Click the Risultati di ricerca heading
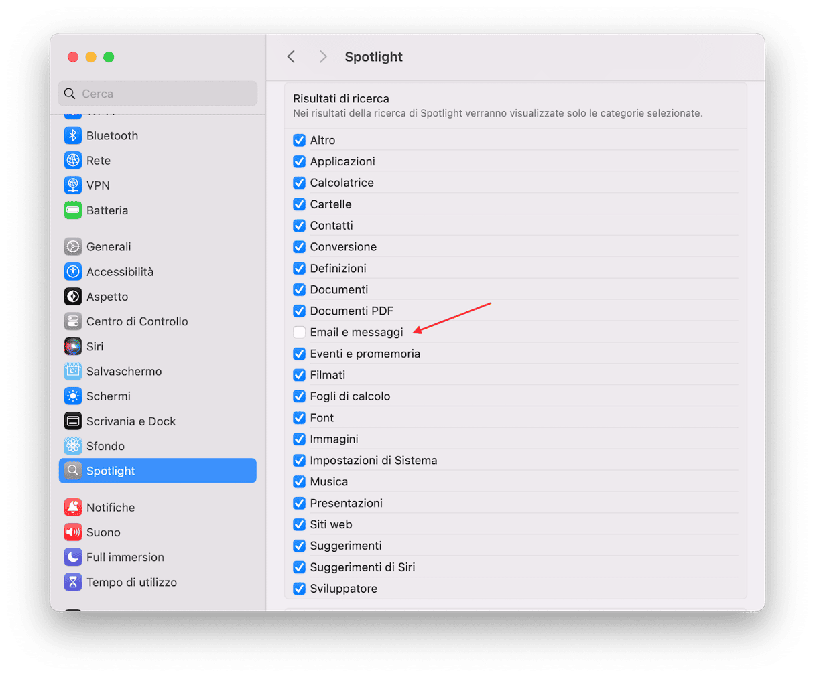Screen dimensions: 815x677 (x=341, y=98)
